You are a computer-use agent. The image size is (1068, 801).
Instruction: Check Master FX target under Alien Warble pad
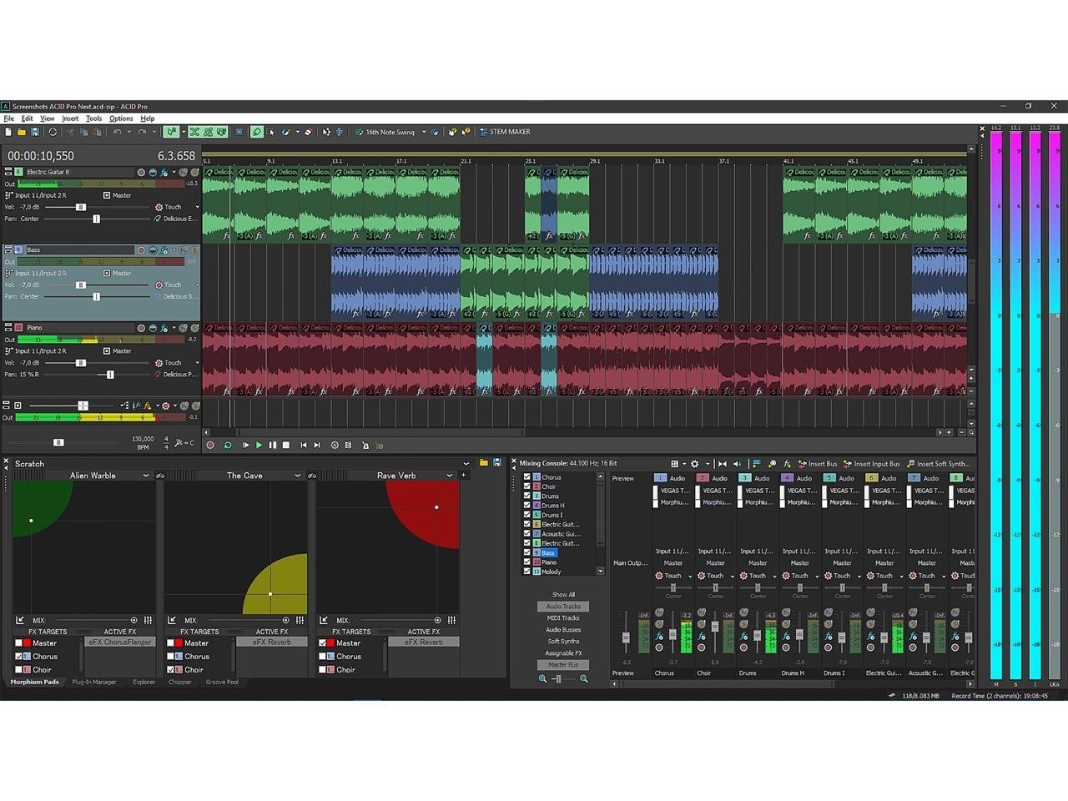(18, 643)
